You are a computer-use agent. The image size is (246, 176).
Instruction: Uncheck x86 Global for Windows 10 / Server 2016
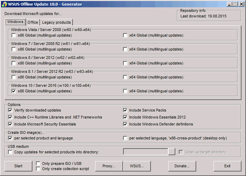pyautogui.click(x=14, y=91)
